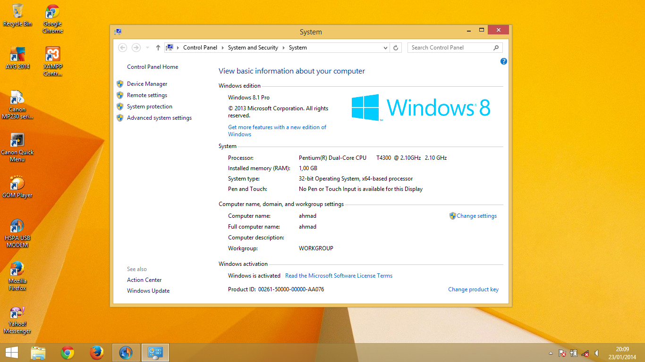Open Windows Update under See also
The height and width of the screenshot is (362, 645).
(148, 291)
